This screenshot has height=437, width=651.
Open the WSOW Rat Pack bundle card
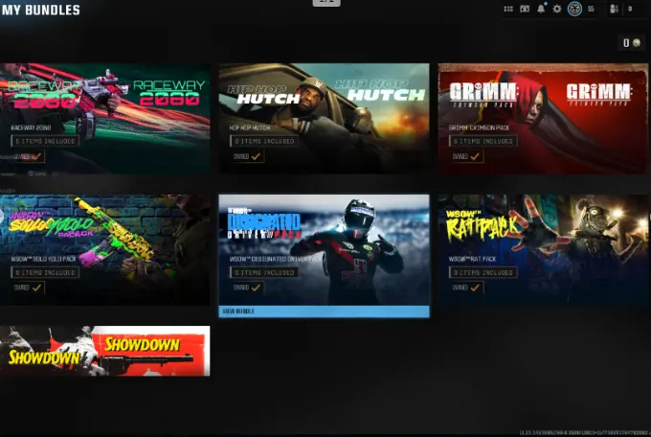543,249
